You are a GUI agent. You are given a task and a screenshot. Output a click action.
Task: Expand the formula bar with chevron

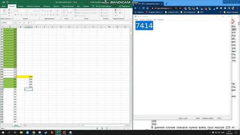coord(131,22)
